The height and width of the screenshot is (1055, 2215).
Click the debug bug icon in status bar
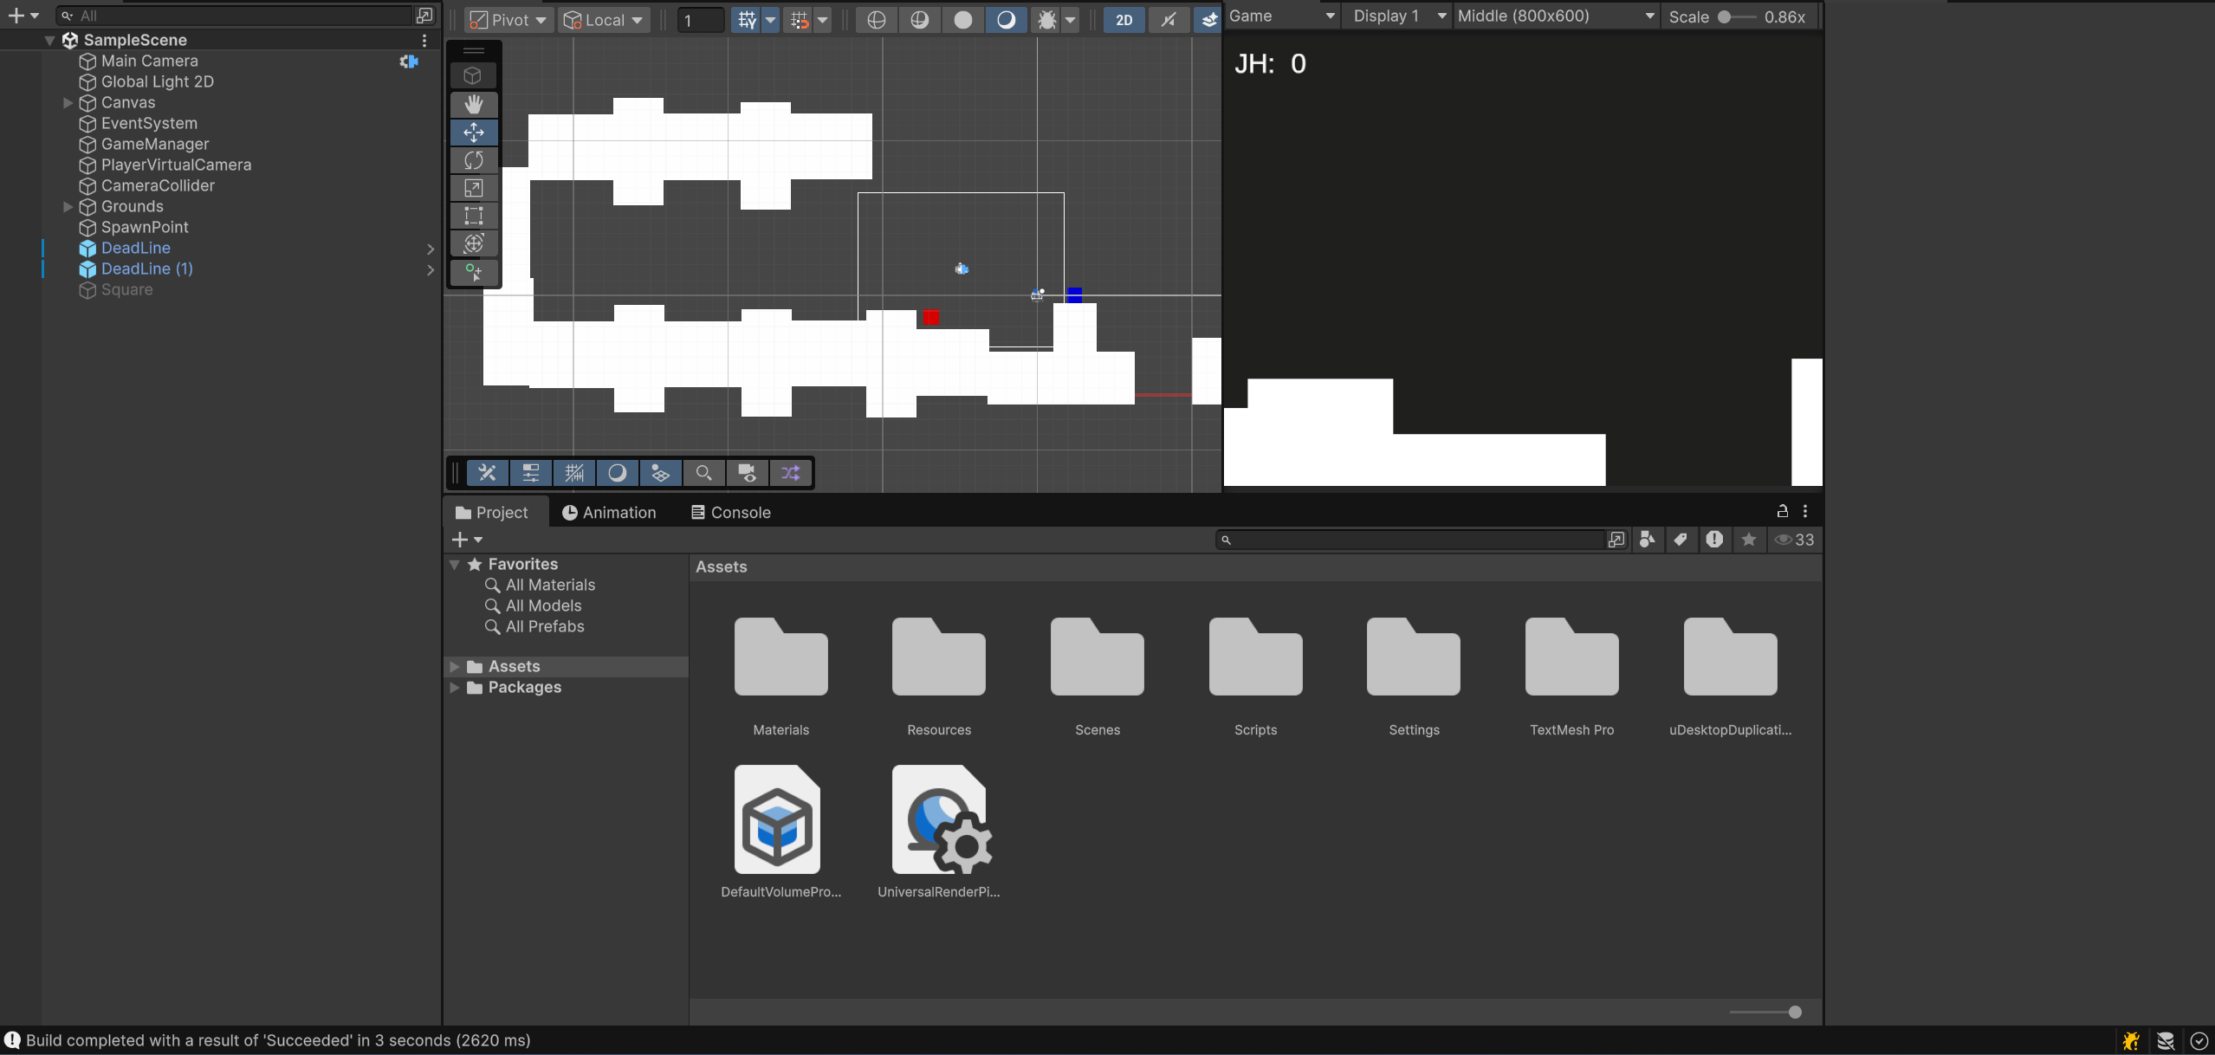tap(2131, 1040)
